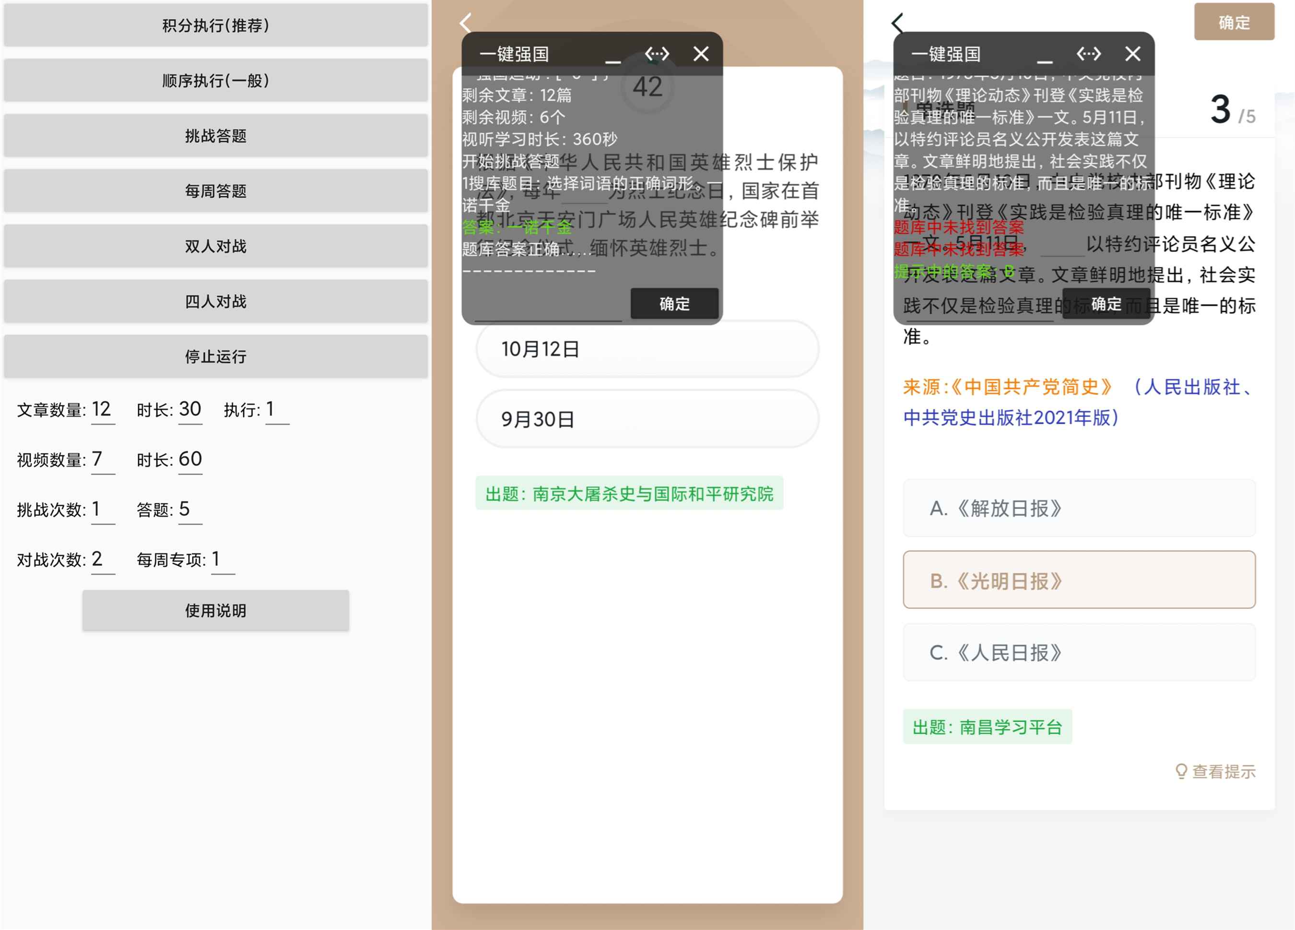Click the move/resize icon on right 一键强国 window
The height and width of the screenshot is (930, 1295).
point(1089,53)
